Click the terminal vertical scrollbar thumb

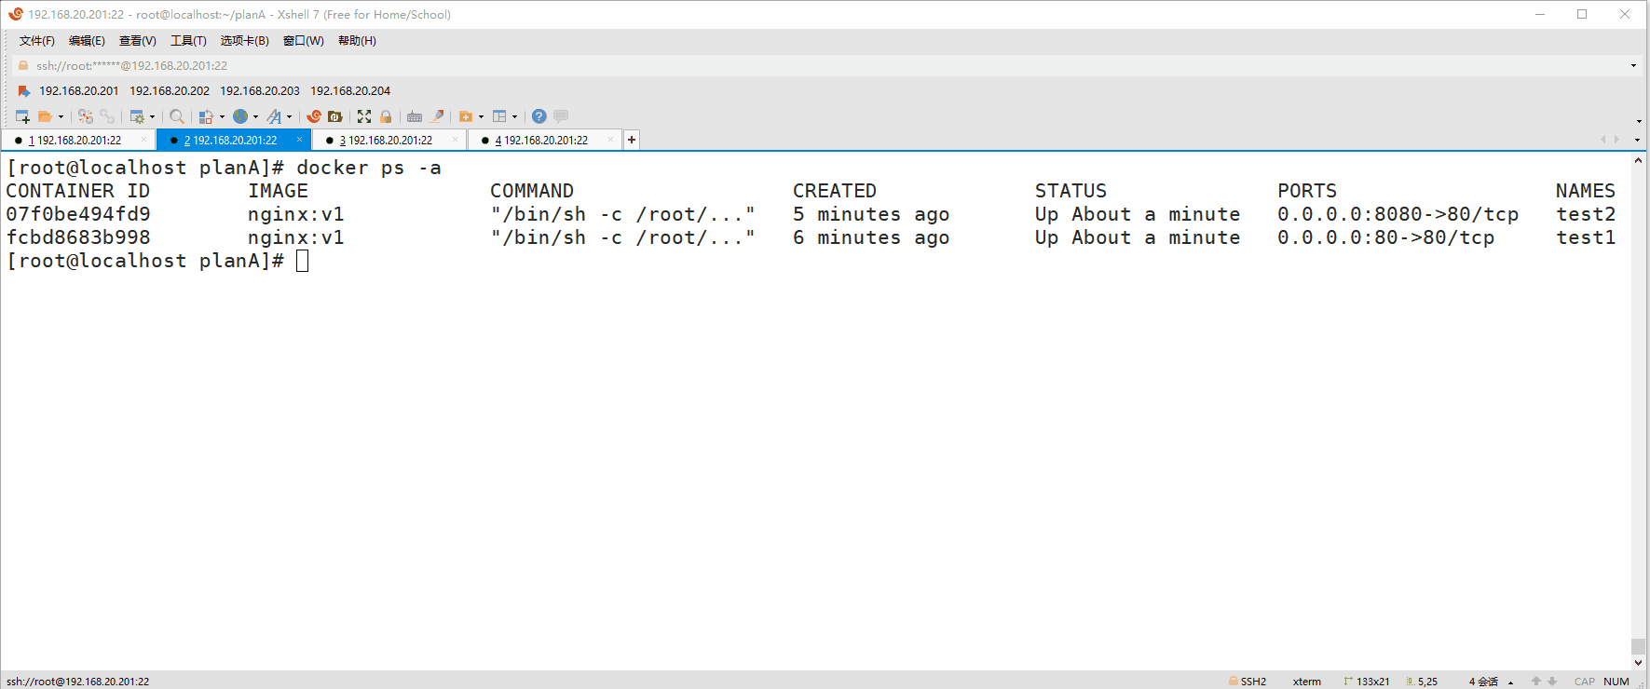[1638, 646]
